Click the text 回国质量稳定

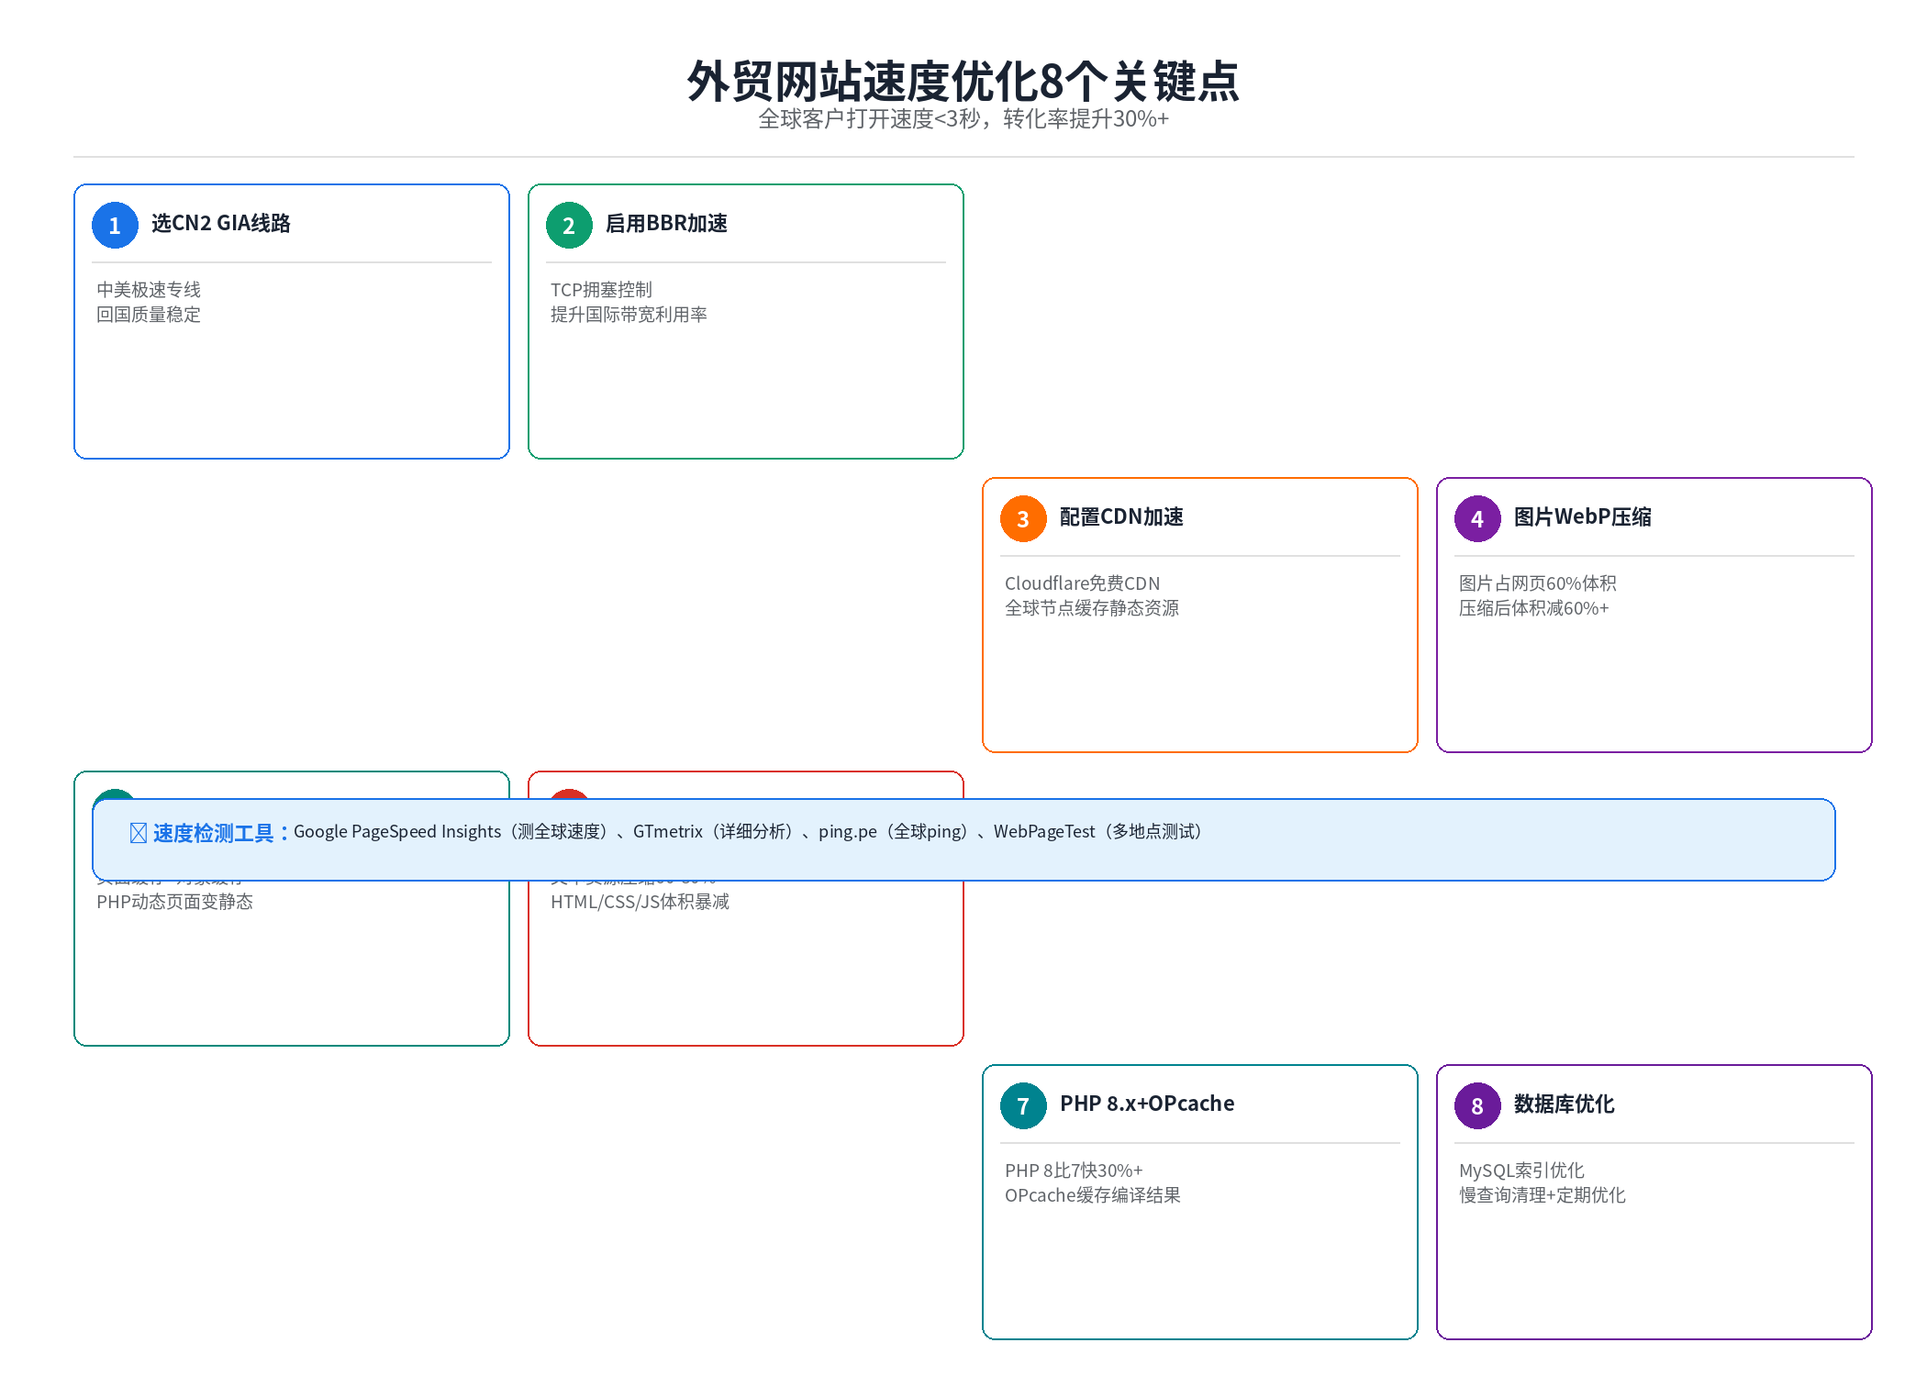pos(149,315)
